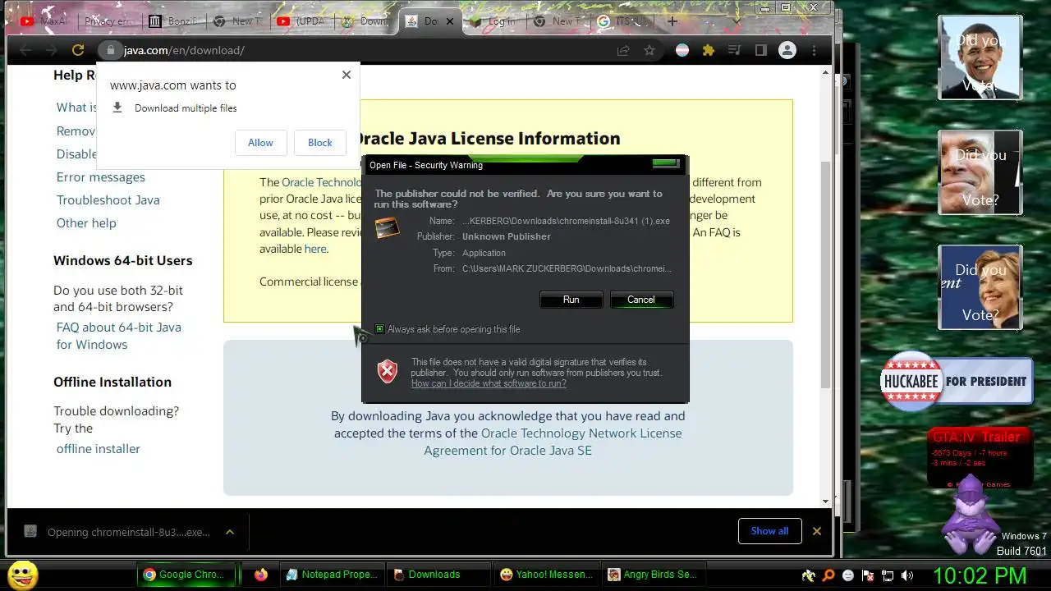Image resolution: width=1051 pixels, height=591 pixels.
Task: Click the Action Center flag tray icon
Action: (868, 575)
